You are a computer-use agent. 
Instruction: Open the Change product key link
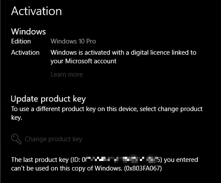pyautogui.click(x=54, y=139)
